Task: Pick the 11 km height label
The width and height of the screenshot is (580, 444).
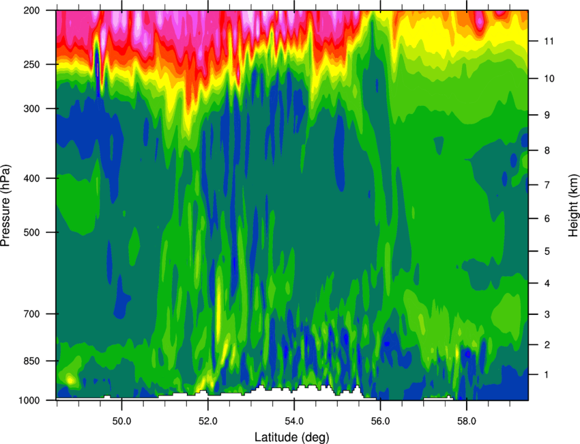Action: coord(549,41)
